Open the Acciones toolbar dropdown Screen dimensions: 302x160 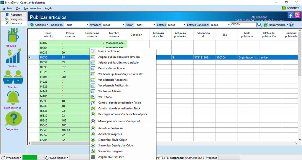39,25
